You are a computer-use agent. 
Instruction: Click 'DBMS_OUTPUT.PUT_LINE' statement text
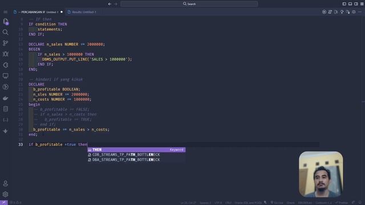[64, 59]
